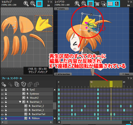Hide the BackHair_2 part
The image size is (133, 125).
pyautogui.click(x=2, y=106)
